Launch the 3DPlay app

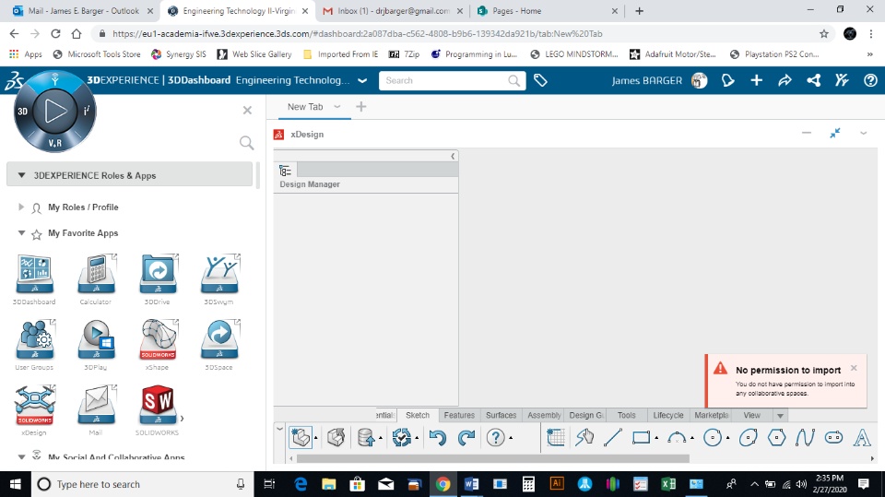point(96,340)
